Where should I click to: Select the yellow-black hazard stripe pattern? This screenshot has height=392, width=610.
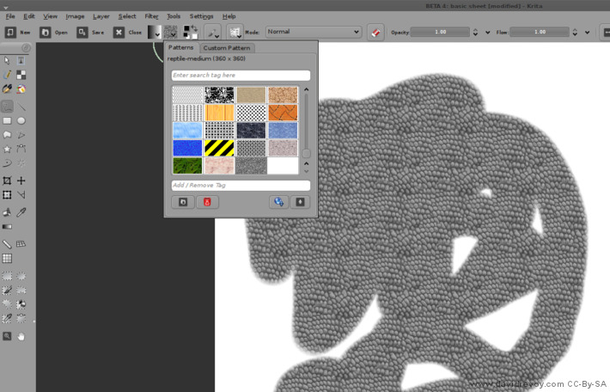[220, 148]
